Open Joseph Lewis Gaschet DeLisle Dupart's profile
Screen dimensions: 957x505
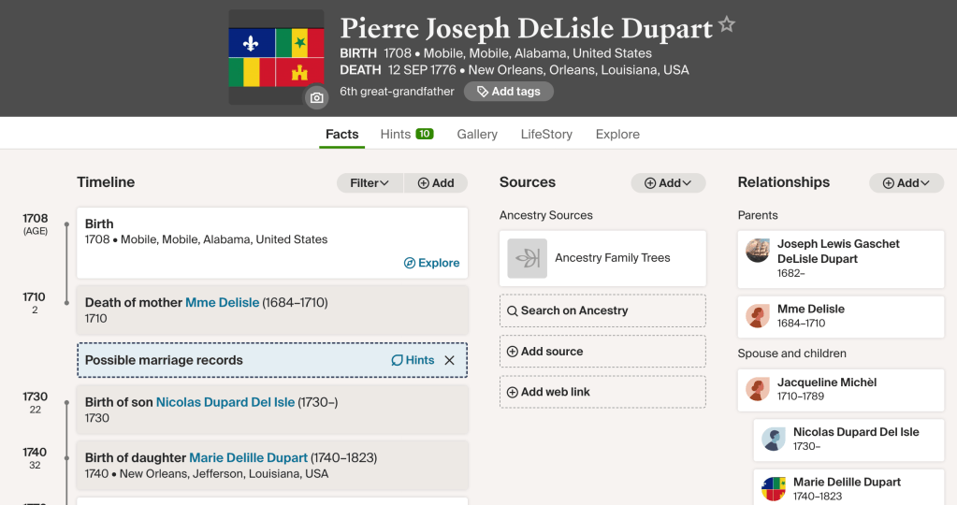[838, 251]
